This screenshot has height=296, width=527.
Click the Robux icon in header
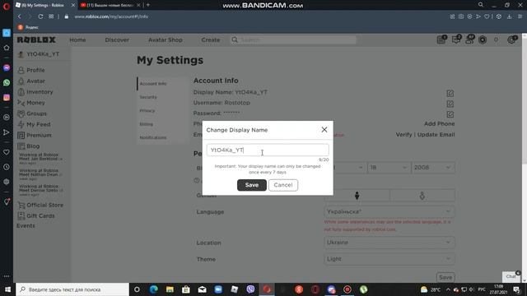pyautogui.click(x=483, y=40)
